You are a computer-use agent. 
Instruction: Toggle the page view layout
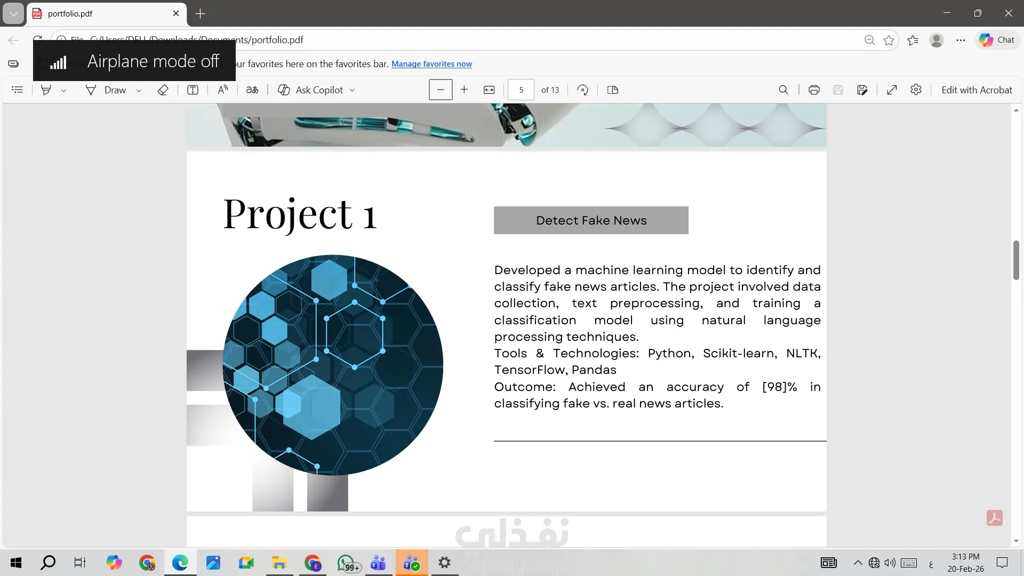[x=613, y=90]
